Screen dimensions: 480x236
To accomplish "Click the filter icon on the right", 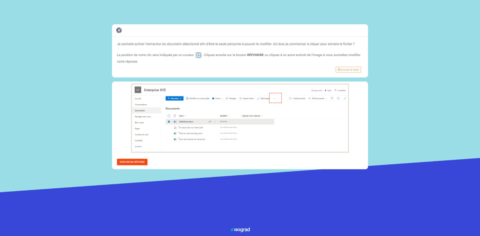I will 332,98.
